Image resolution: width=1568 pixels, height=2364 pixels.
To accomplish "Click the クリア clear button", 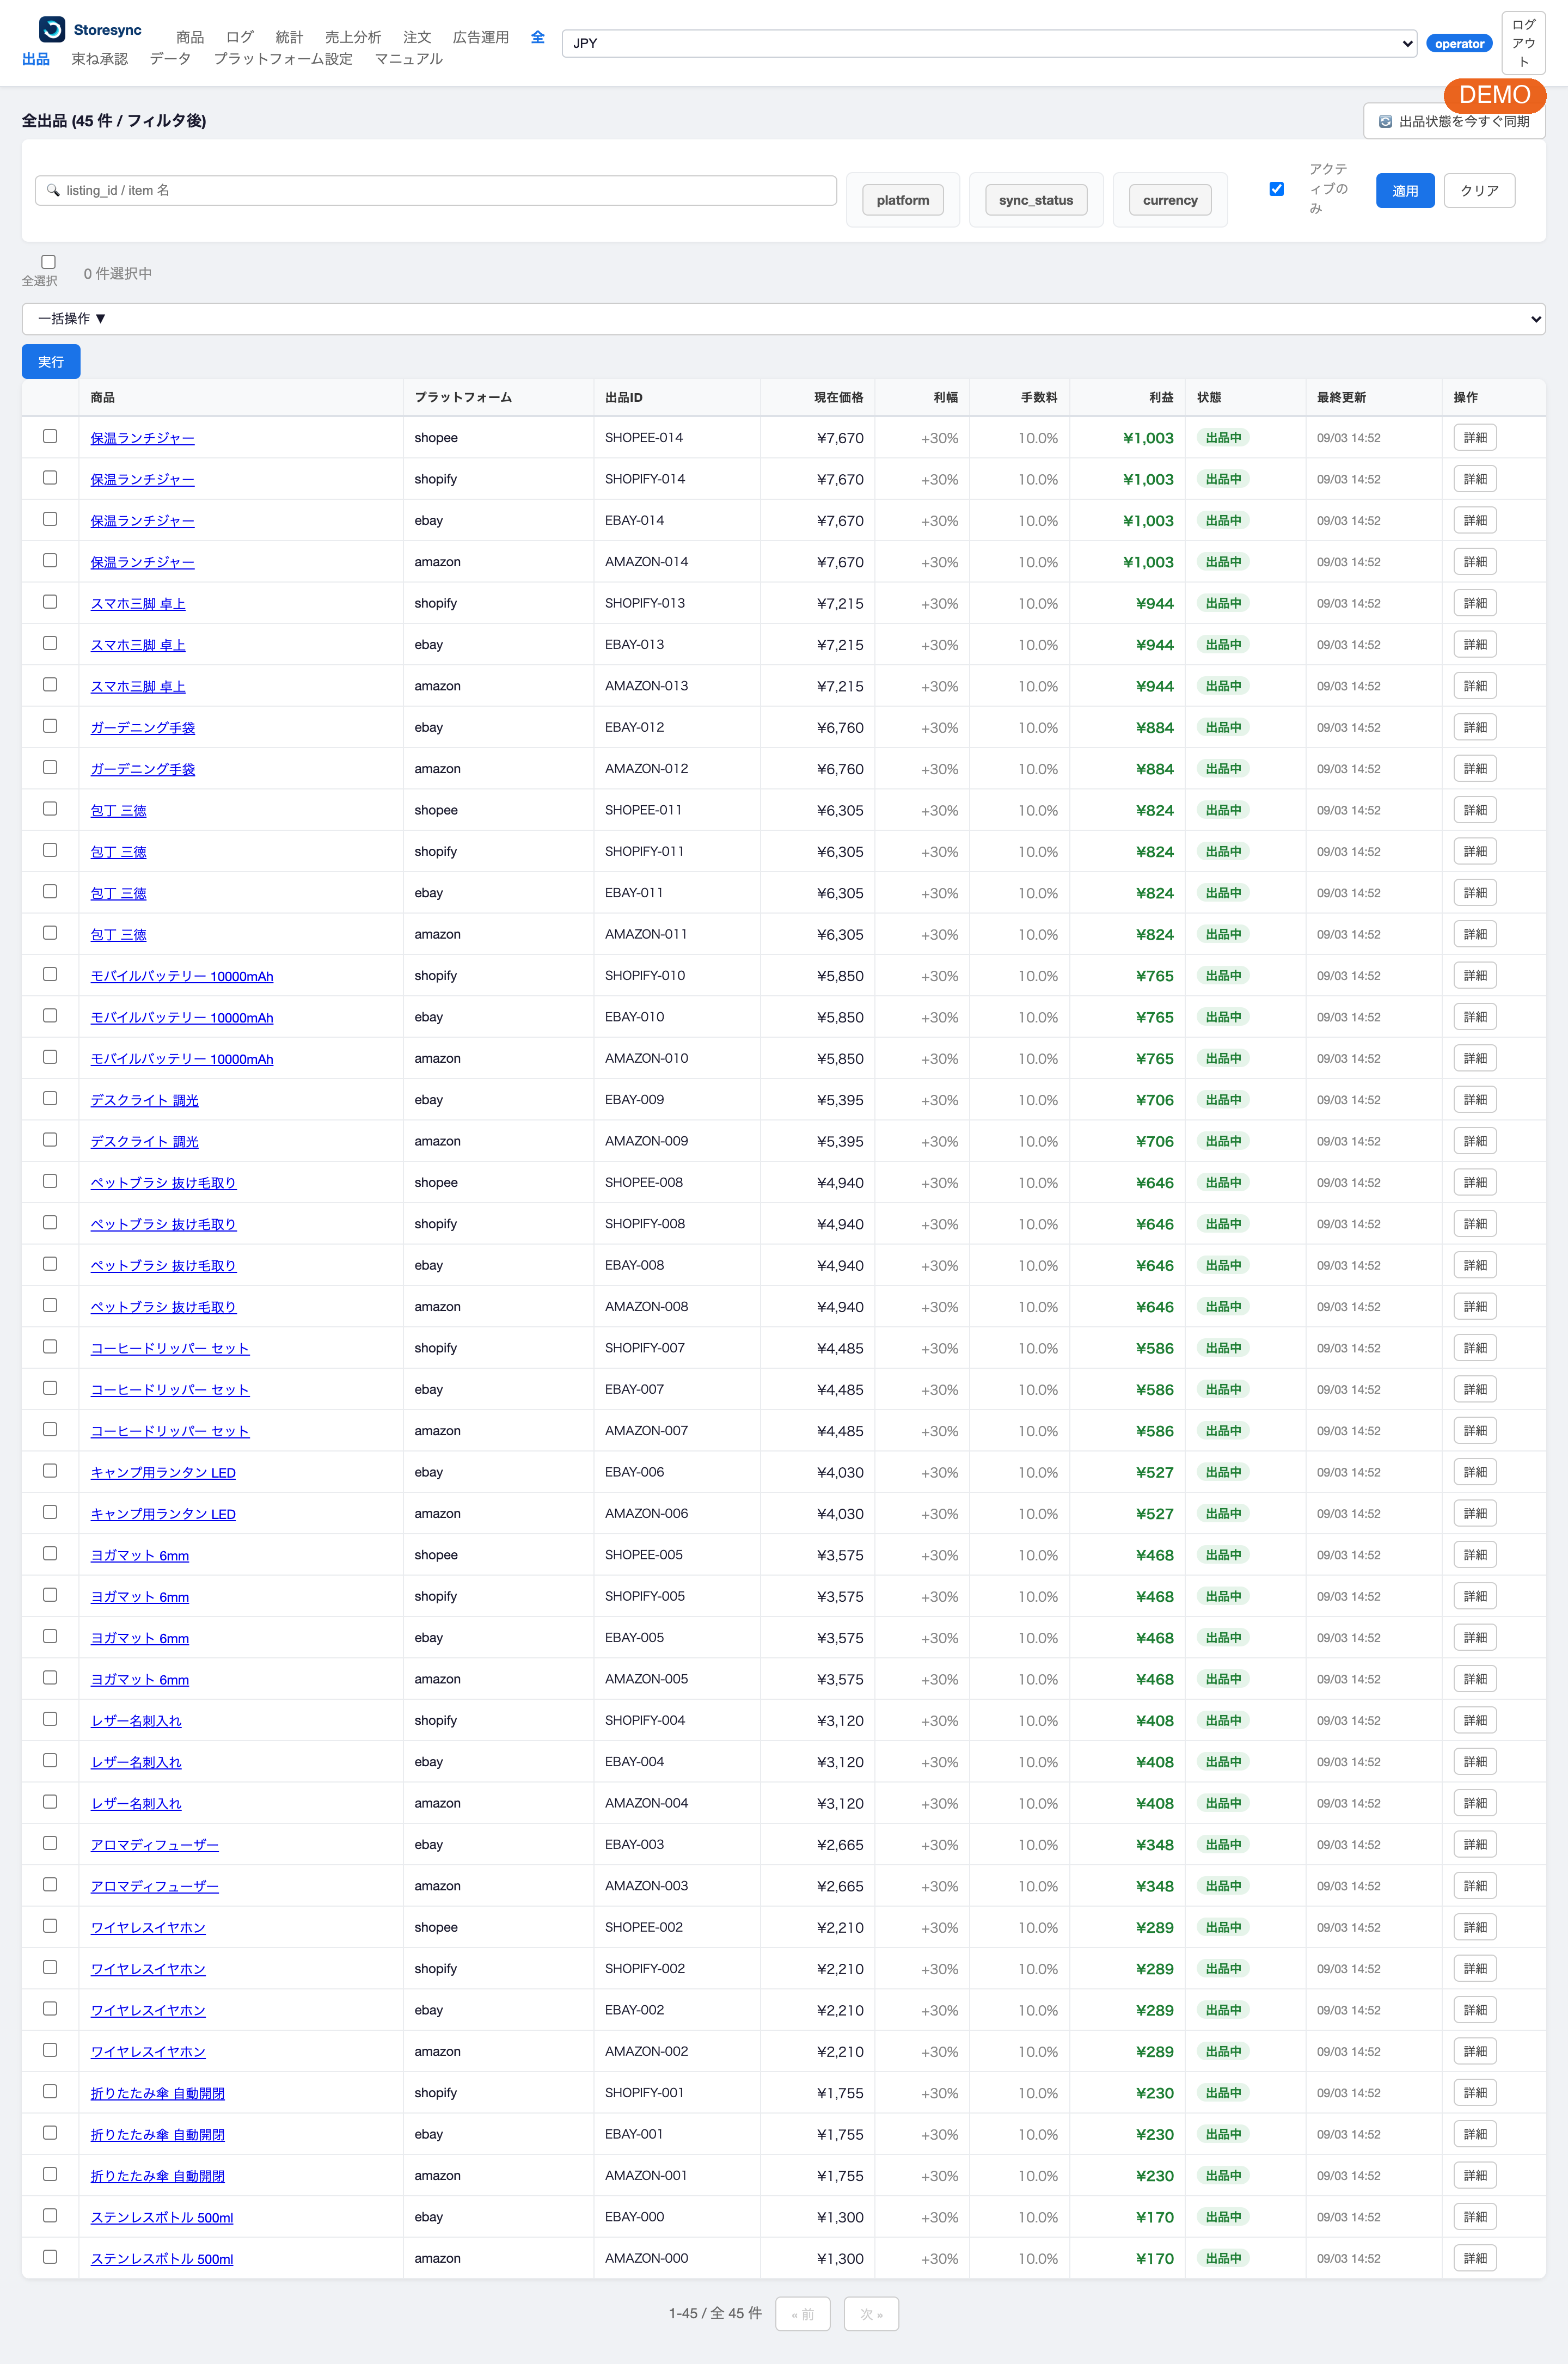I will pyautogui.click(x=1479, y=190).
